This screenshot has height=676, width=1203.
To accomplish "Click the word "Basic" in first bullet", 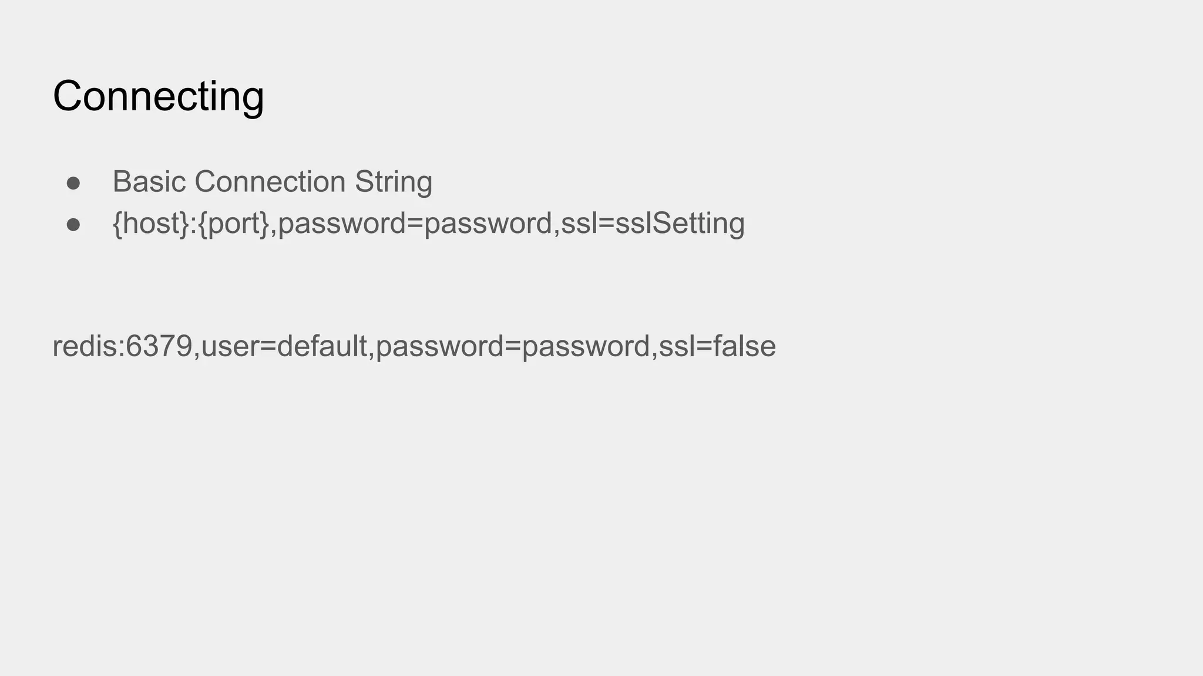I will point(149,181).
